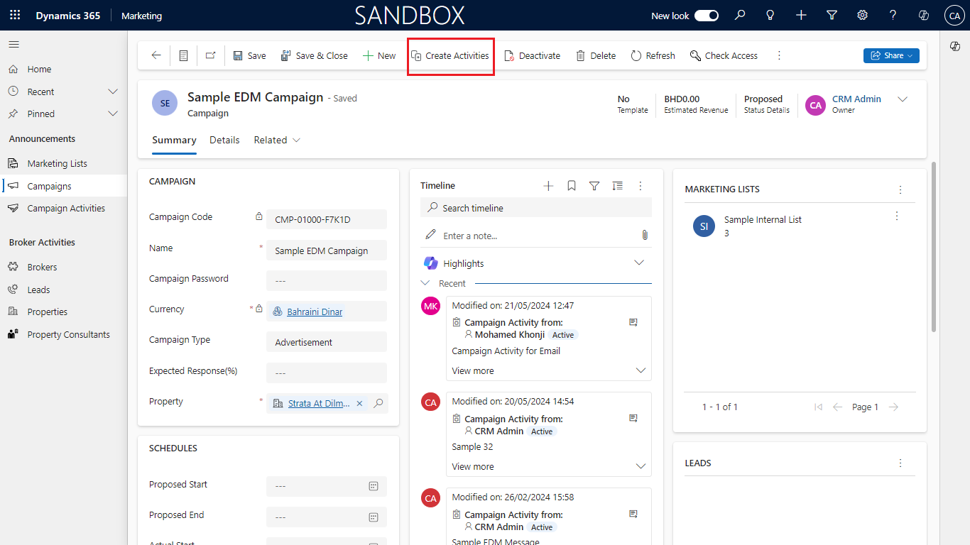The width and height of the screenshot is (970, 545).
Task: Open the Help question mark icon
Action: click(893, 16)
